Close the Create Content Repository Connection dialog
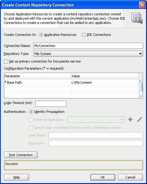147x184 pixels. [142, 5]
